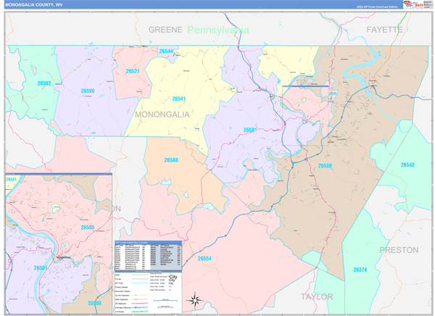
Task: Click the compass rose icon
Action: [194, 299]
